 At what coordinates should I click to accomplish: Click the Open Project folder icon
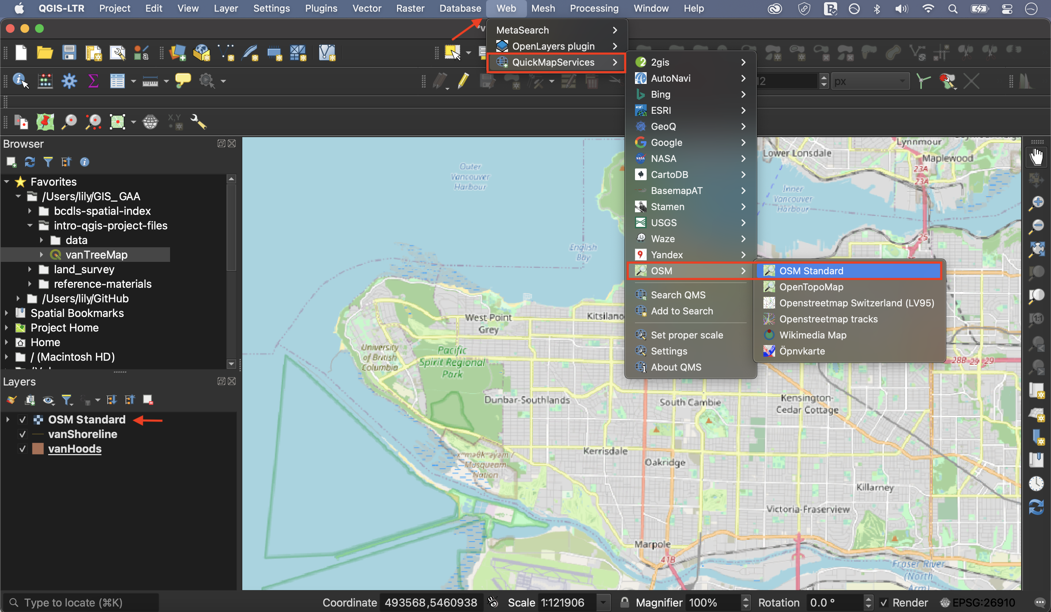45,53
